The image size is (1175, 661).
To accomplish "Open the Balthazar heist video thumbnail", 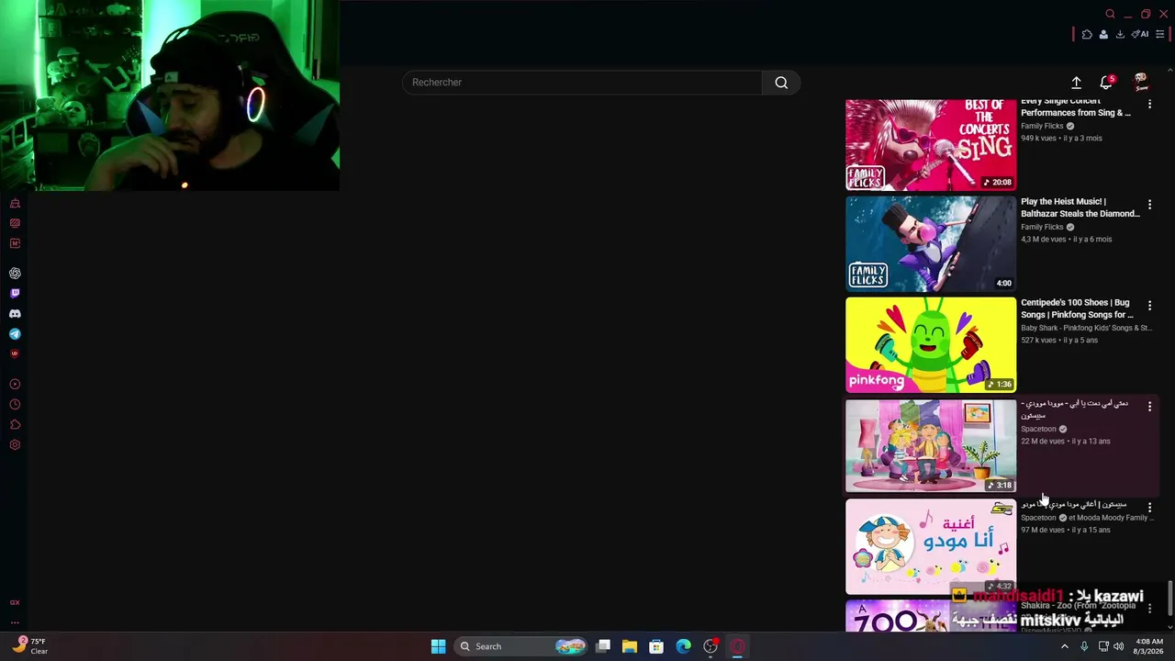I will pyautogui.click(x=931, y=244).
